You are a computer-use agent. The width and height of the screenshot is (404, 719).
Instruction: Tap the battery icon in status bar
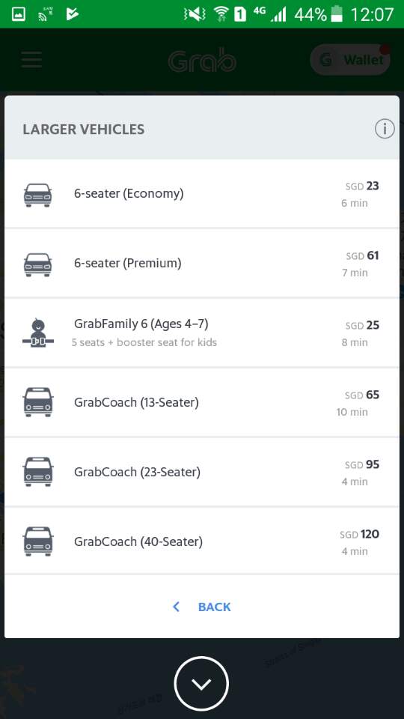point(337,14)
